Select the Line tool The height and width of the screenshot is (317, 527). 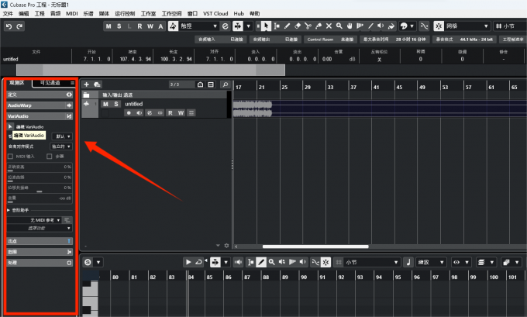[370, 26]
